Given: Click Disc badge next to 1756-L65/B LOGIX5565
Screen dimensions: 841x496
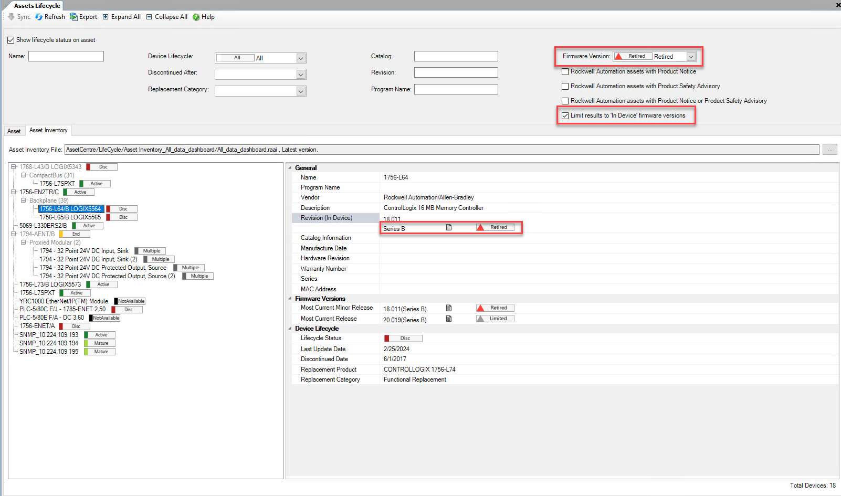Looking at the screenshot, I should [x=122, y=217].
